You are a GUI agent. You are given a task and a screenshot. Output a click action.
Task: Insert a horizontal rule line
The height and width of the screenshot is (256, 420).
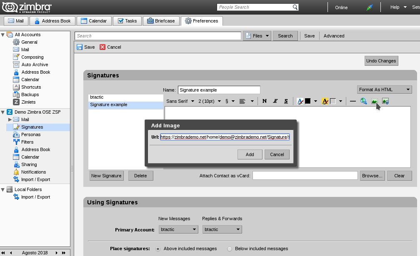click(353, 101)
